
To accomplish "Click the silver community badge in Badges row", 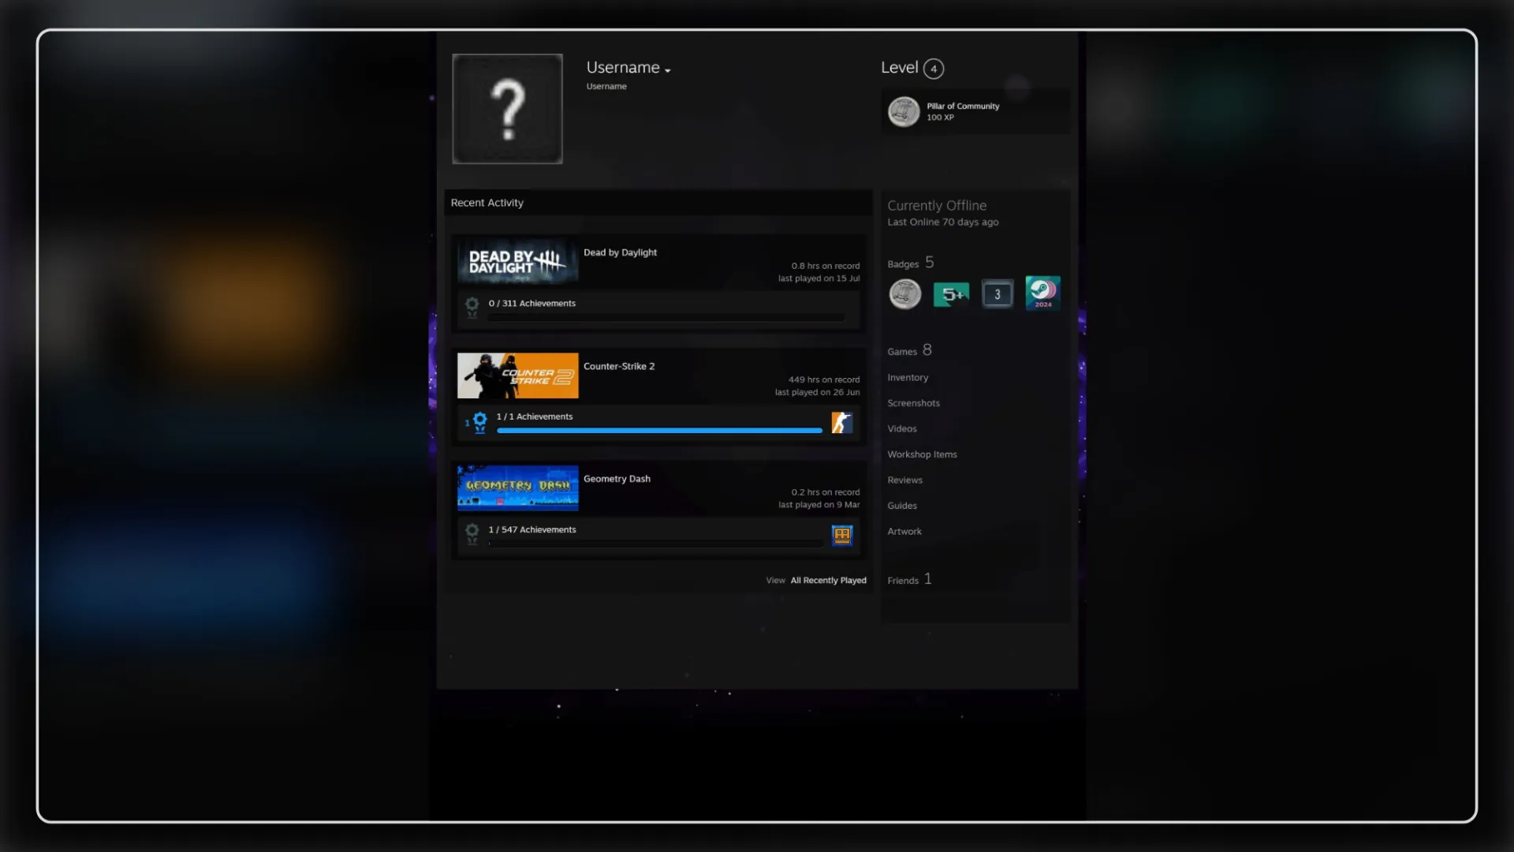I will pos(904,294).
